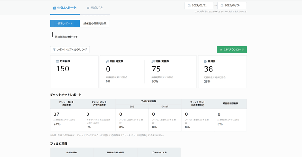
Task: Click the アクセス経路数 column header
Action: click(x=148, y=102)
